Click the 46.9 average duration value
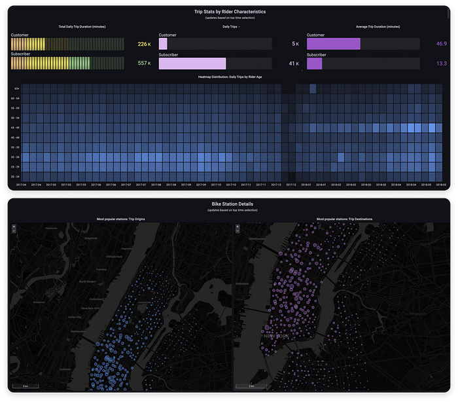458x402 pixels. pos(442,44)
